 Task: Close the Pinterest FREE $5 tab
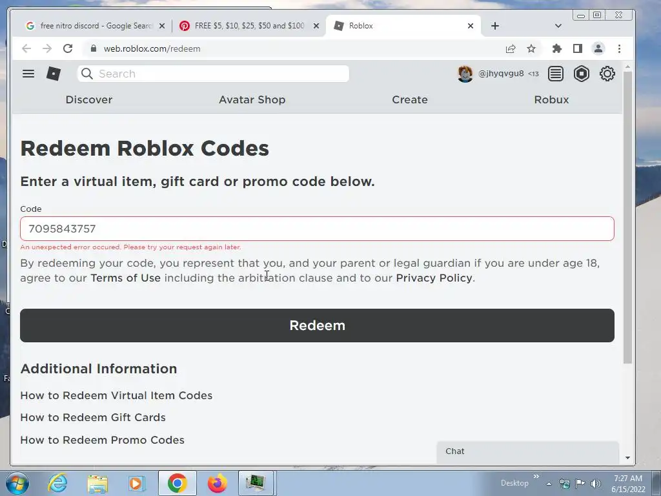[316, 26]
